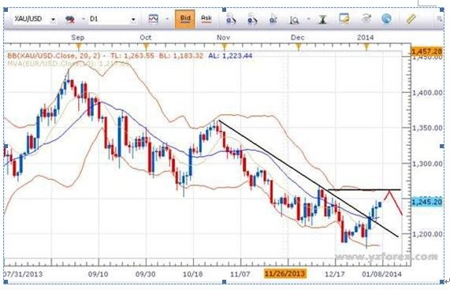Click the TL: 1,263.55 band value
The height and width of the screenshot is (290, 450).
click(132, 56)
